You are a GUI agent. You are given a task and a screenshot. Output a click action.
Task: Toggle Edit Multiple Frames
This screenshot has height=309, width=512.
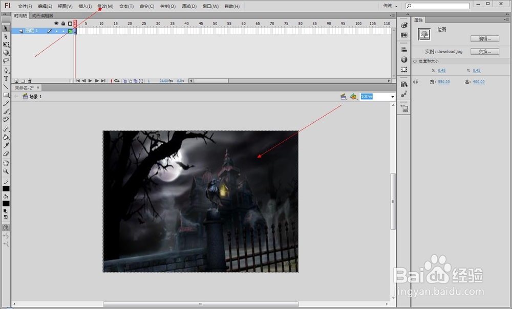coord(136,81)
